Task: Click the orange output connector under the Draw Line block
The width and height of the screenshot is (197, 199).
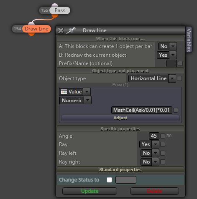Action: tap(31, 34)
